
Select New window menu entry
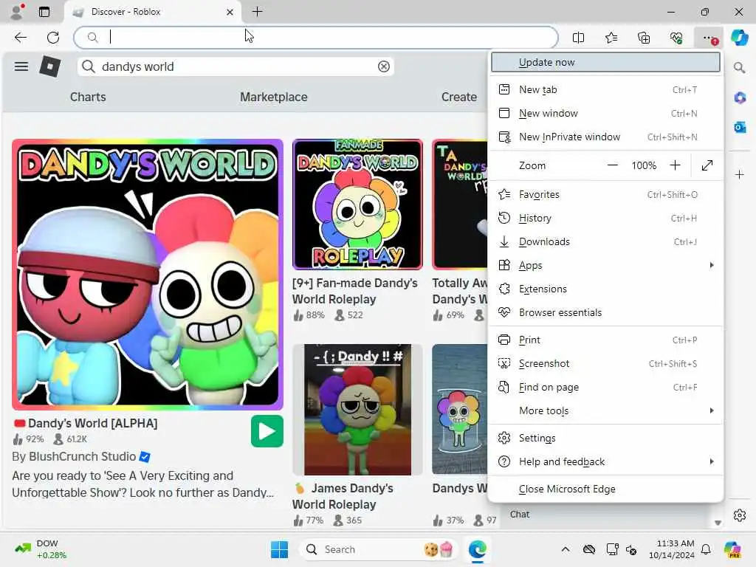pos(605,113)
